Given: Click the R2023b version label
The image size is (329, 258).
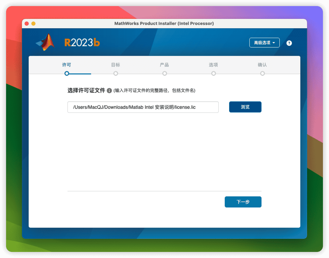Looking at the screenshot, I should [82, 42].
